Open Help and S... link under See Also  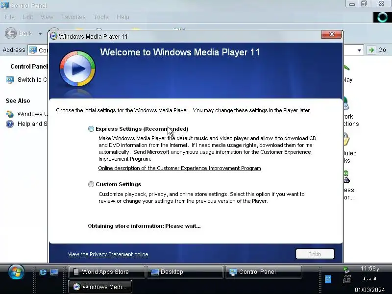click(32, 124)
